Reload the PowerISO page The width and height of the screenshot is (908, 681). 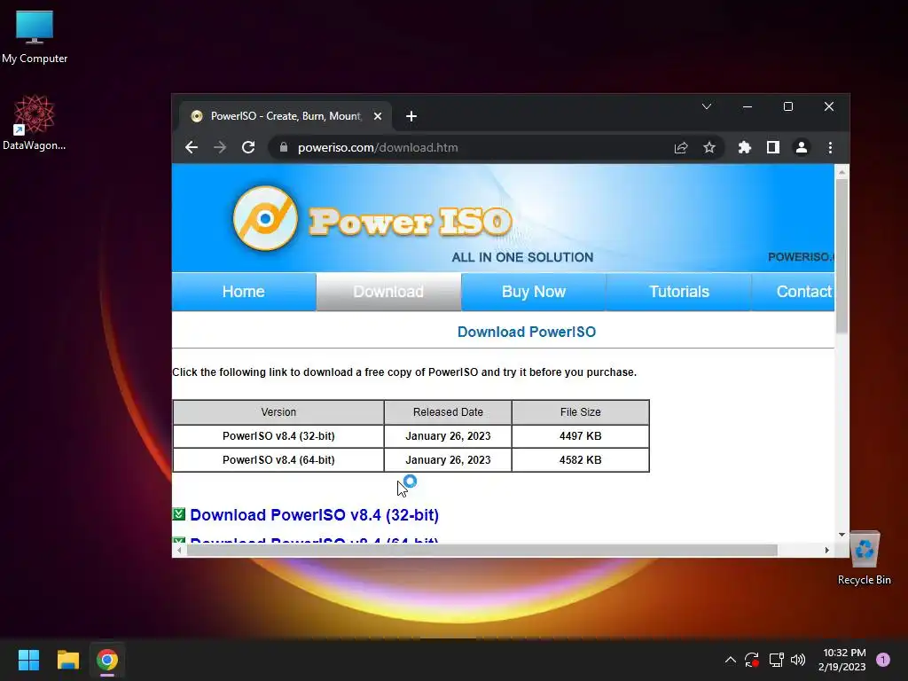248,148
